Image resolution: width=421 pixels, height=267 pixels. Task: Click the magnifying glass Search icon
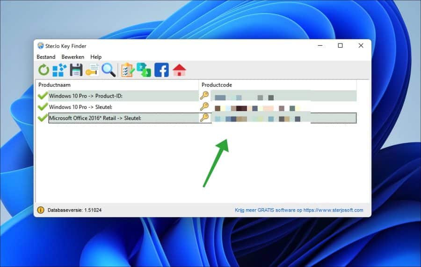click(109, 70)
